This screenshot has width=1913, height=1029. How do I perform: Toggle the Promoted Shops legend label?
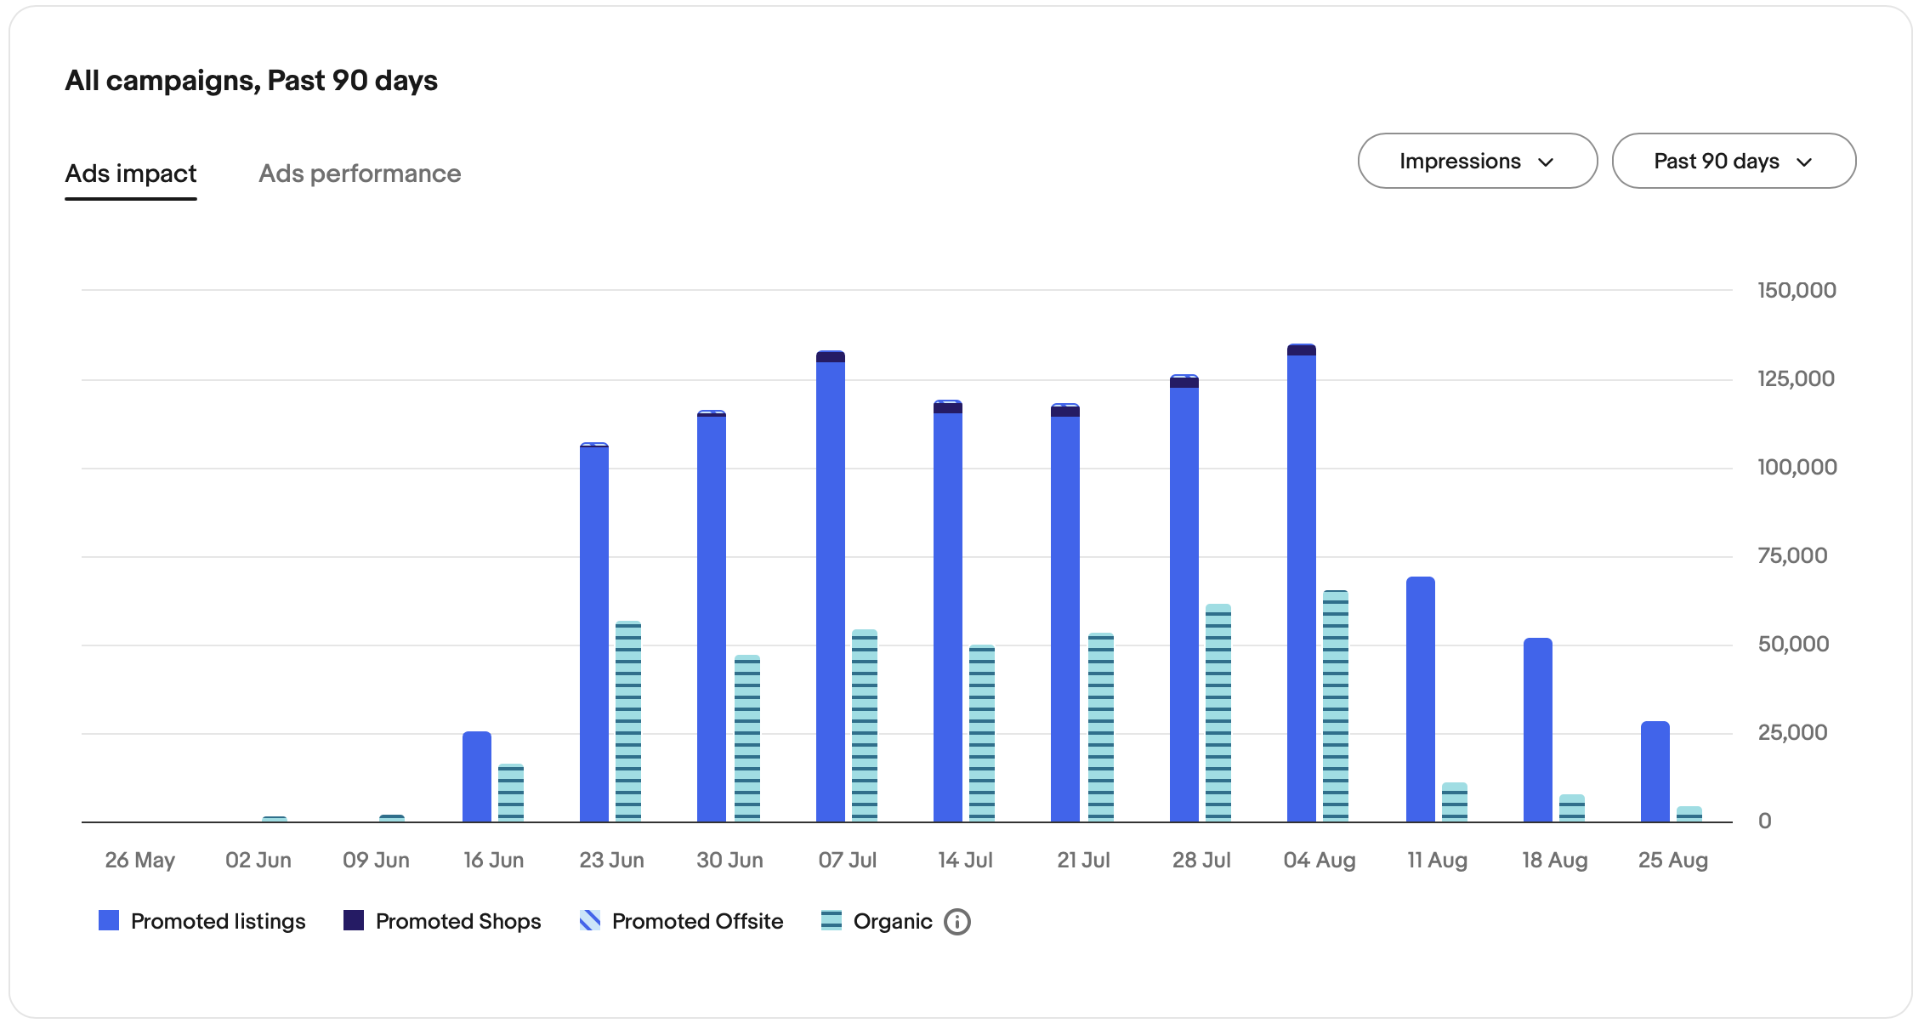(x=457, y=922)
